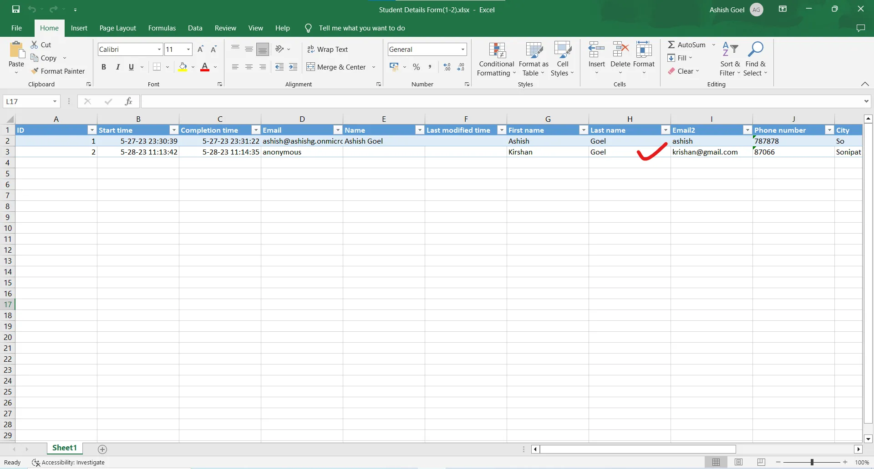Toggle bold formatting
This screenshot has height=469, width=874.
pos(104,66)
